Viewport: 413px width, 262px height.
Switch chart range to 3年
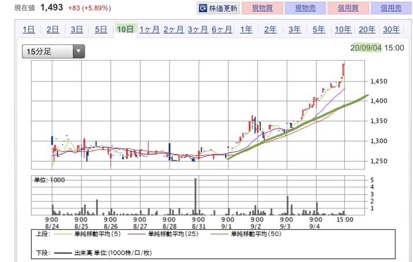tap(294, 29)
